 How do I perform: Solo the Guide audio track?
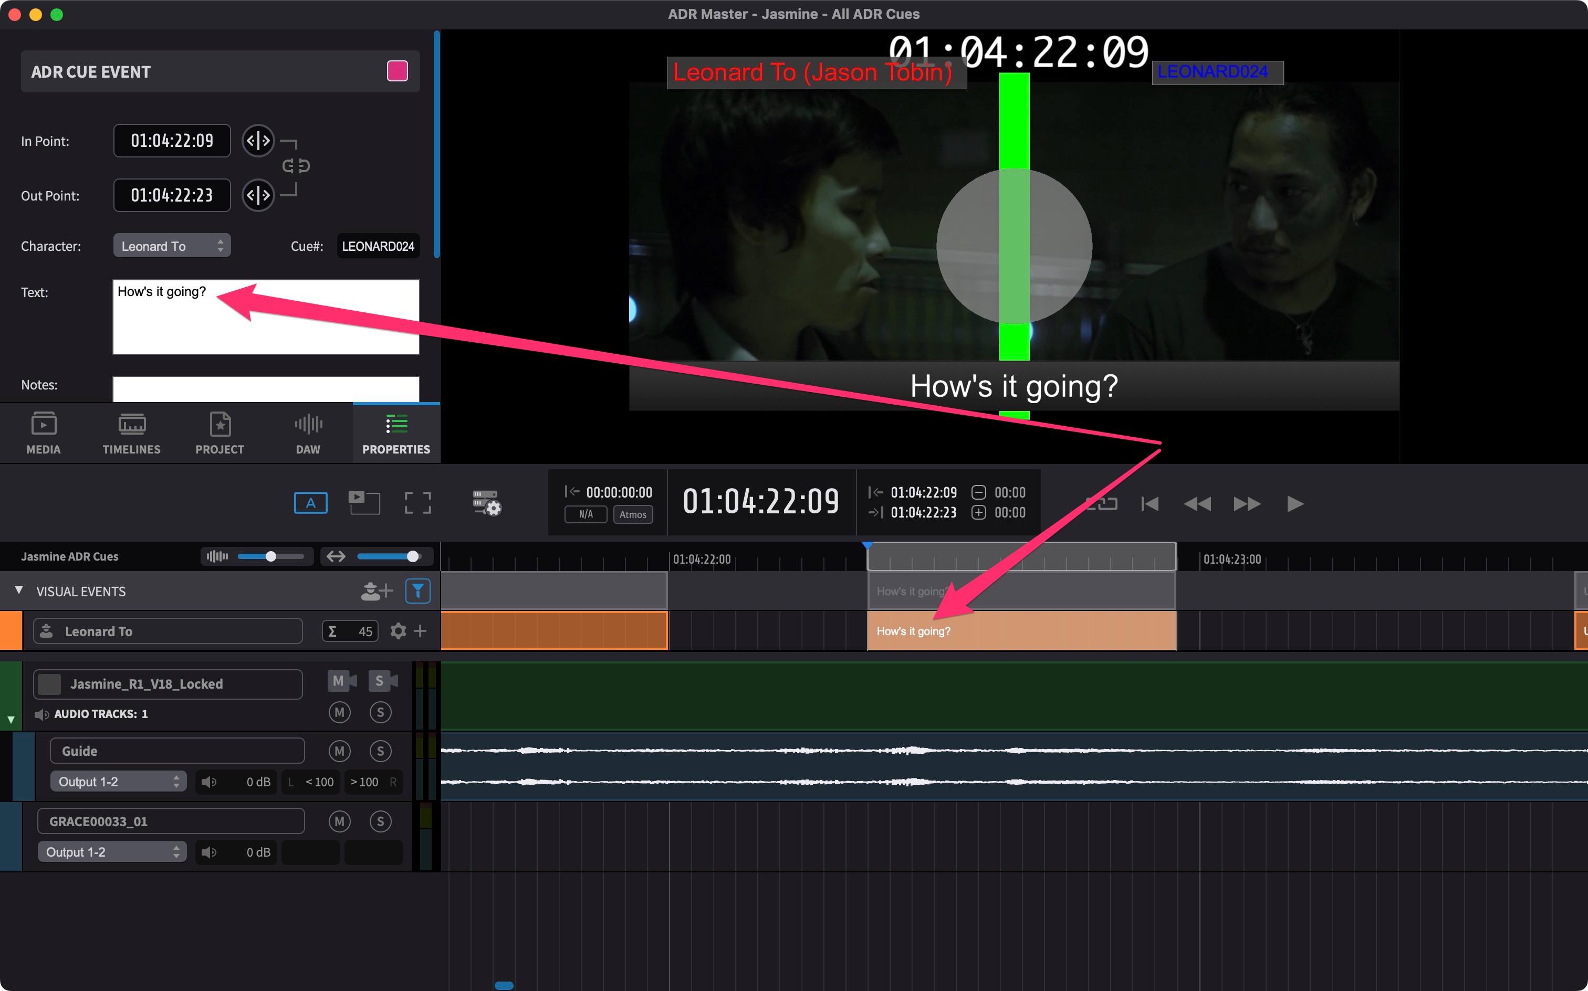tap(380, 750)
